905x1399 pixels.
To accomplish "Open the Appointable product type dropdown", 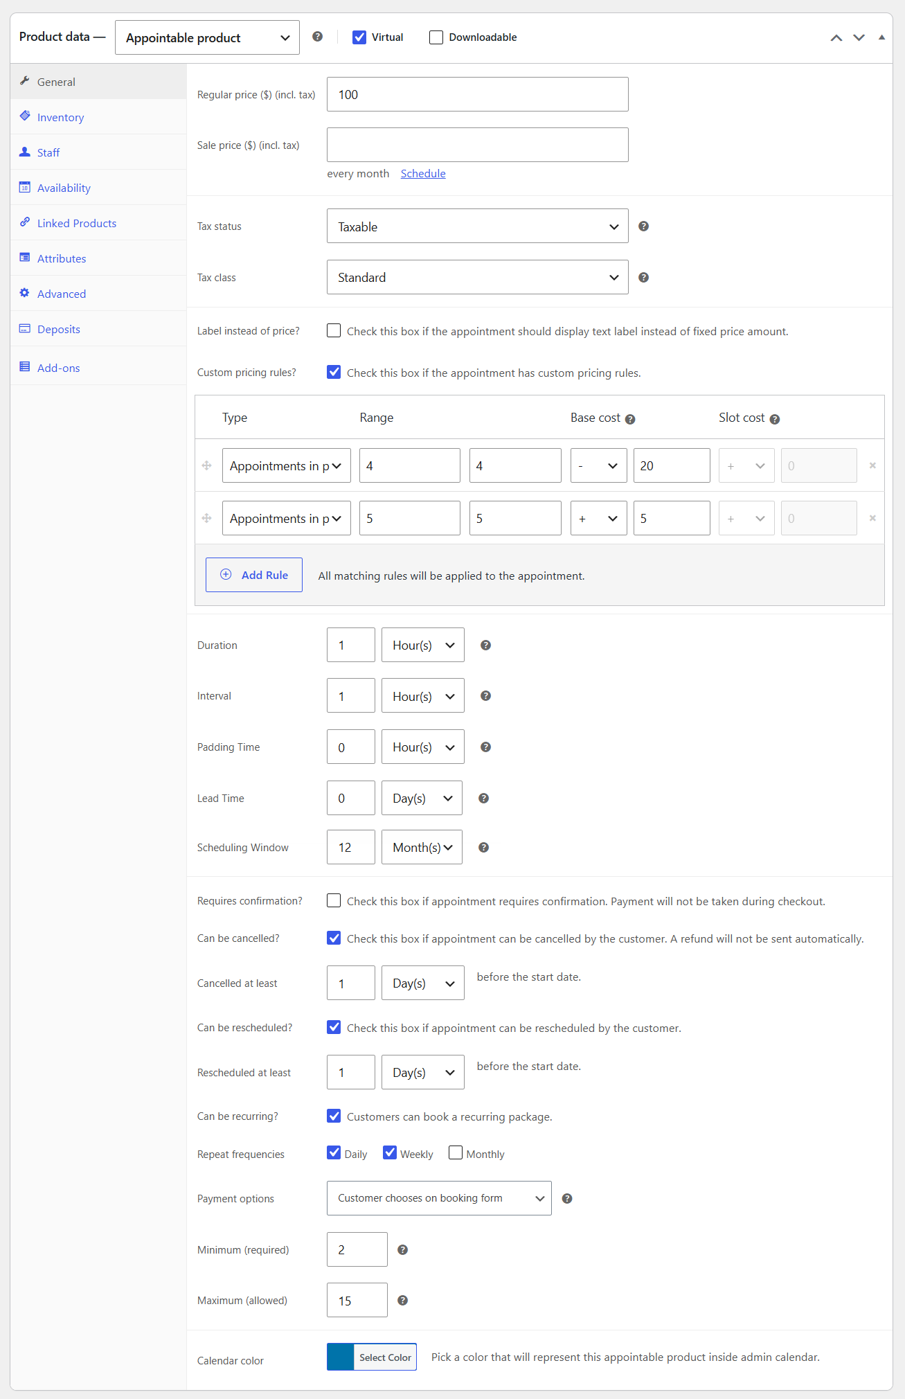I will pos(207,37).
